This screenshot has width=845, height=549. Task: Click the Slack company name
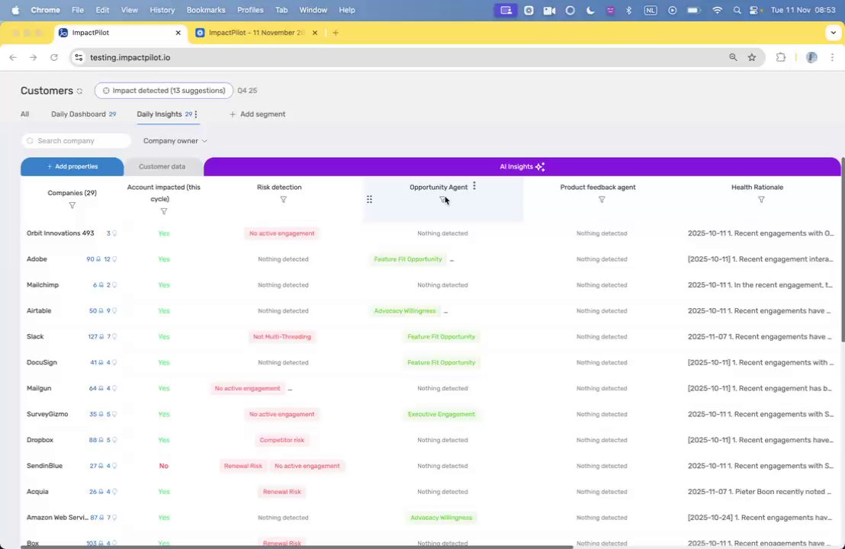[35, 337]
